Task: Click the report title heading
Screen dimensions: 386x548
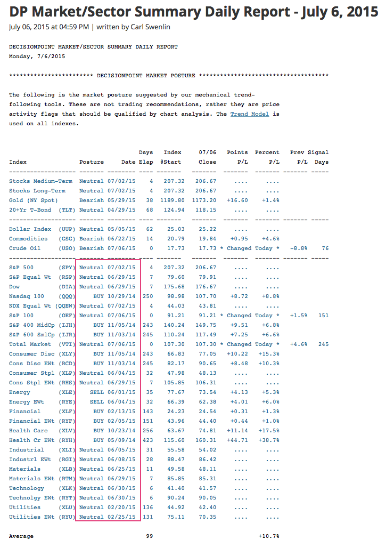Action: point(194,12)
